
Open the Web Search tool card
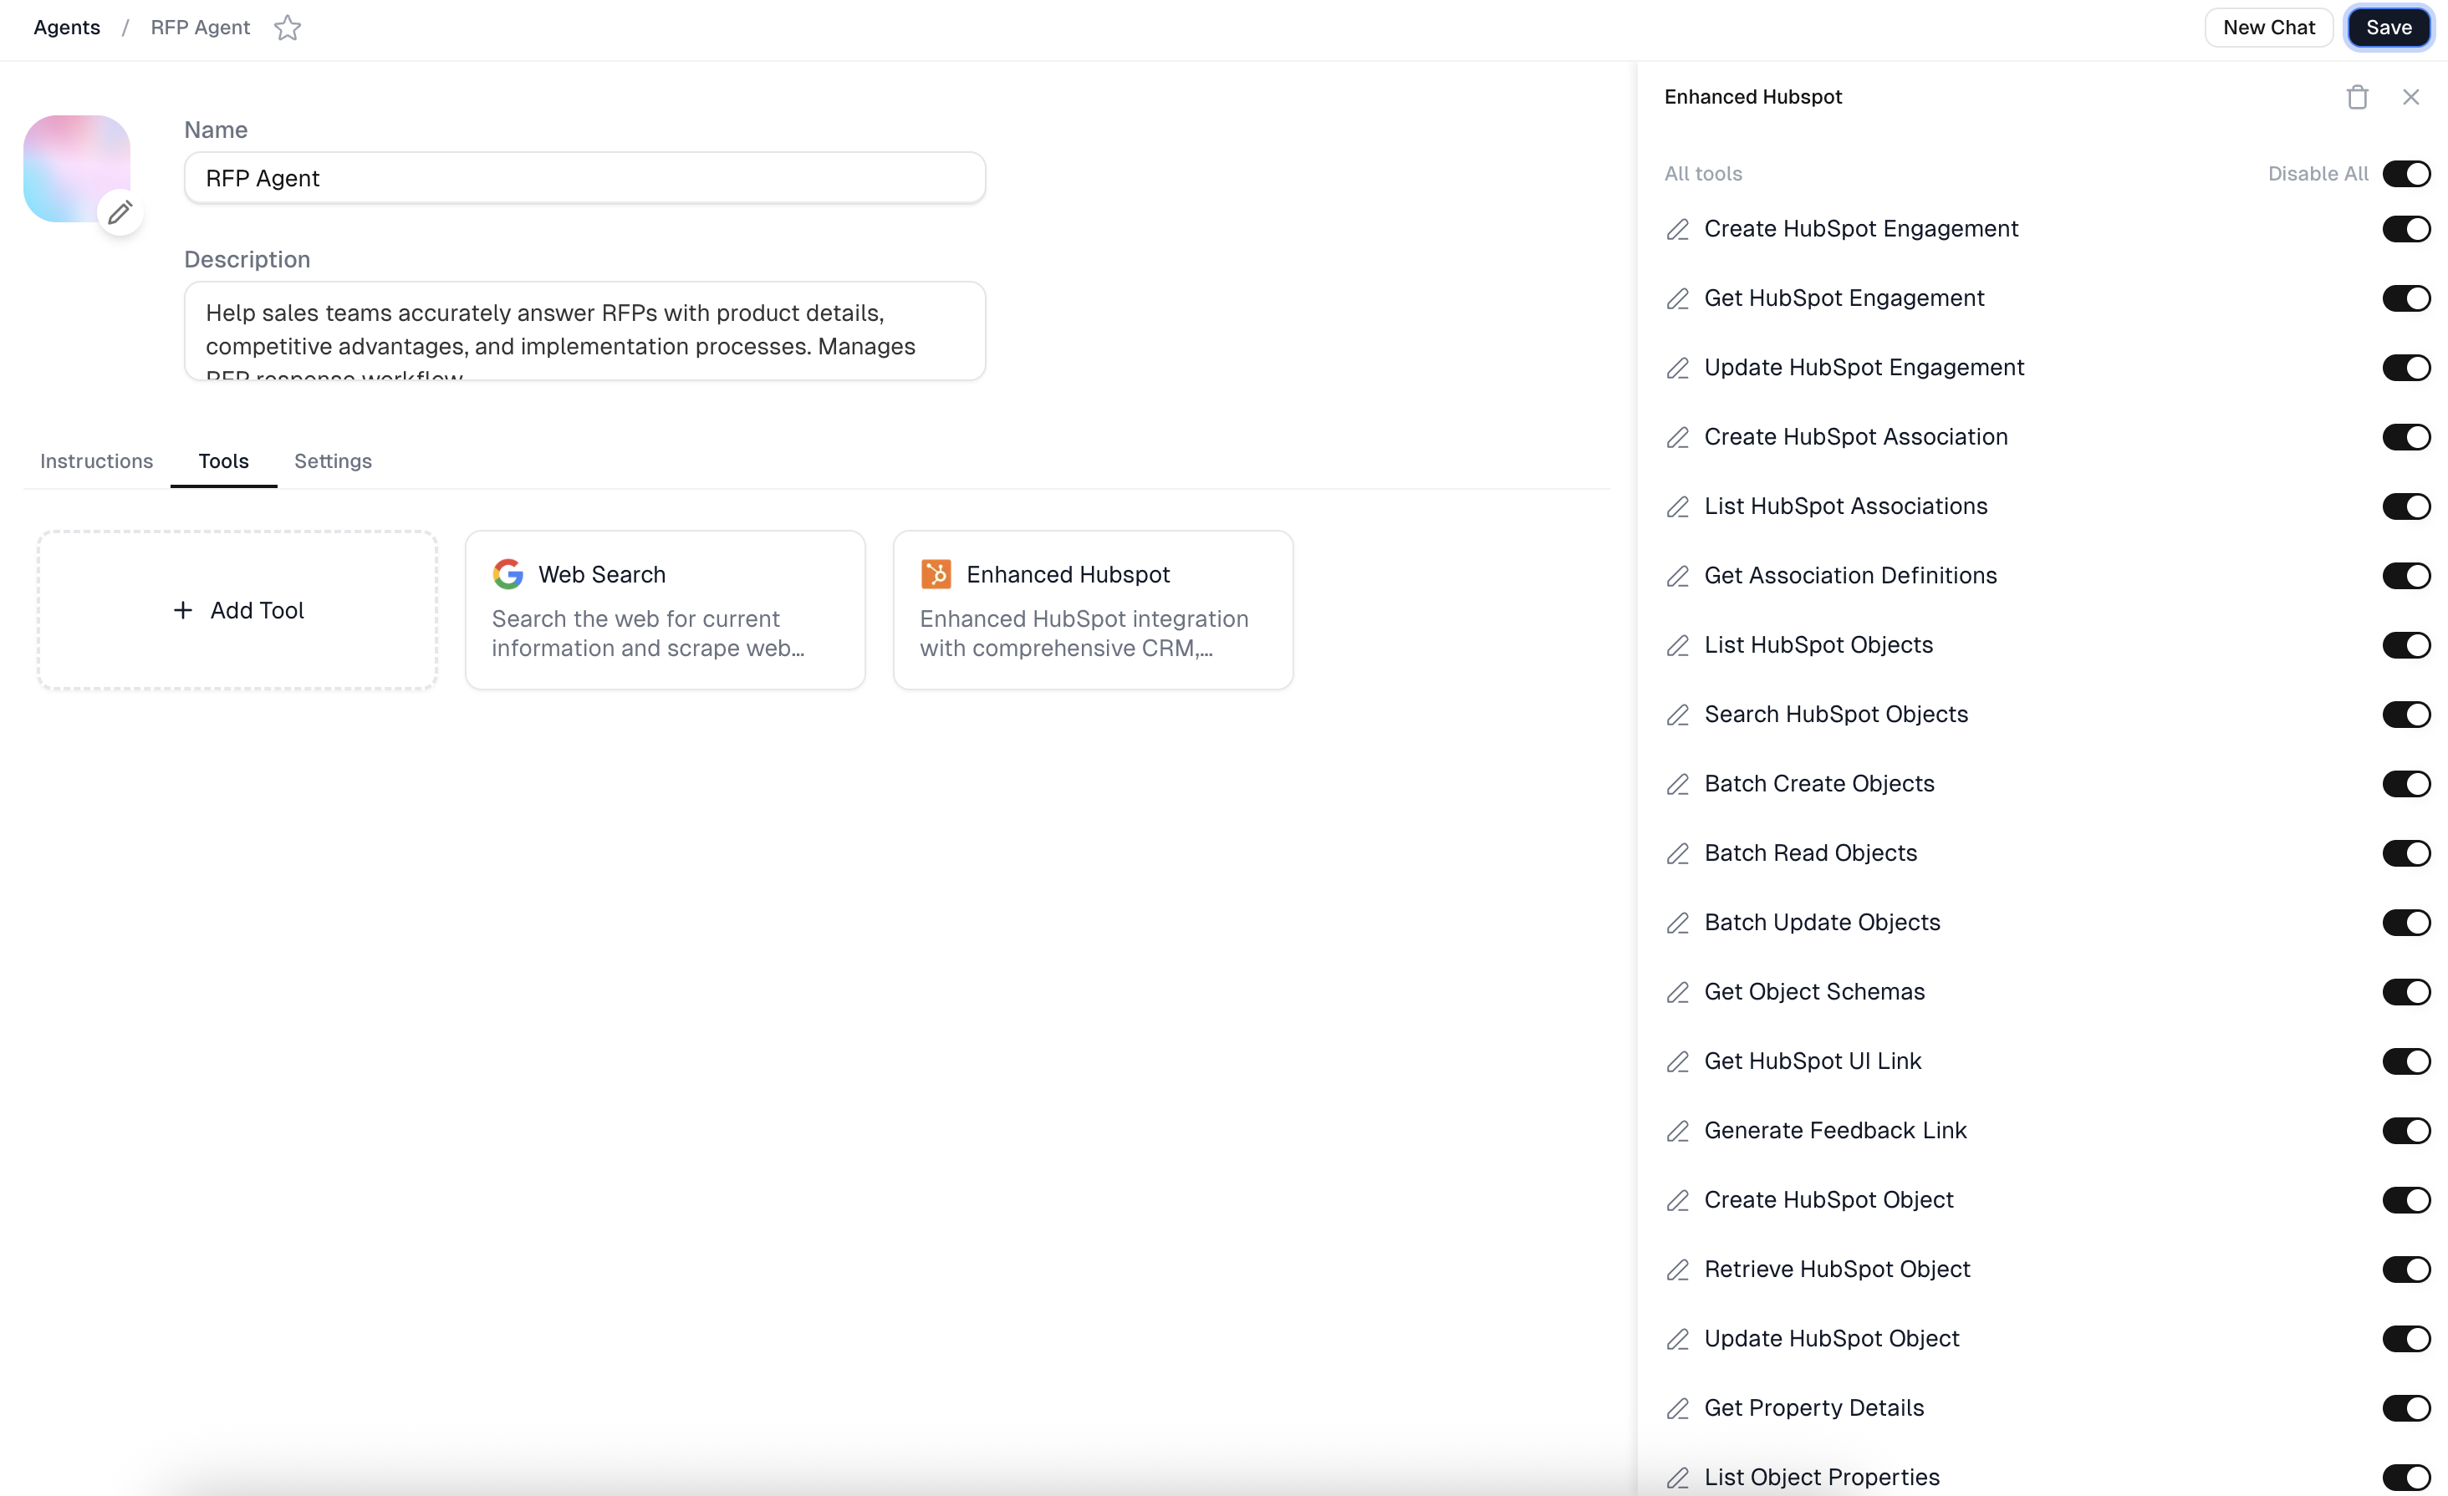tap(665, 609)
